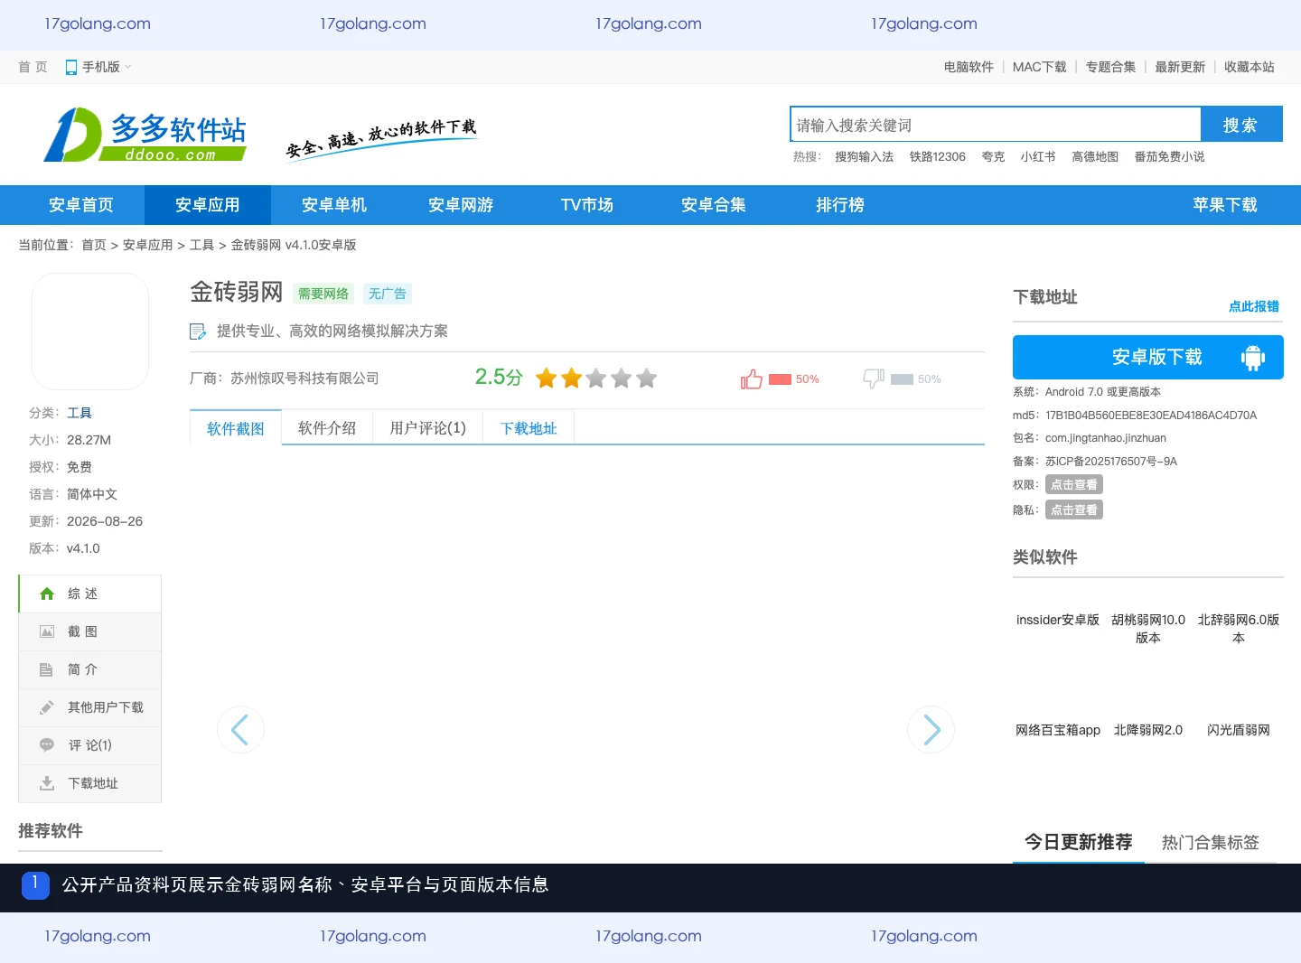Click the speech bubble icon beside 评论
The width and height of the screenshot is (1301, 963).
47,745
